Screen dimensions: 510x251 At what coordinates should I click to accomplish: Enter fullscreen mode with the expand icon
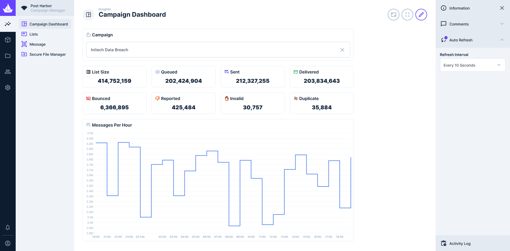407,15
